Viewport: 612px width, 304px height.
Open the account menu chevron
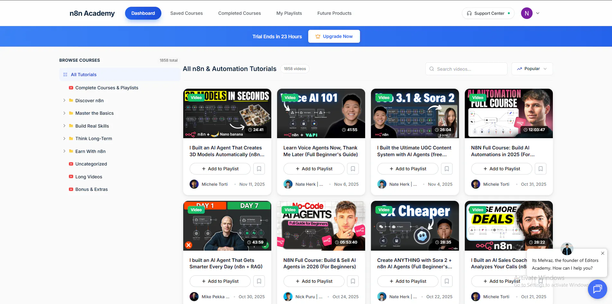(x=538, y=13)
